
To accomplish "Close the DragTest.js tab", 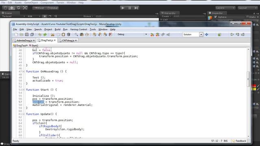I will 55,40.
